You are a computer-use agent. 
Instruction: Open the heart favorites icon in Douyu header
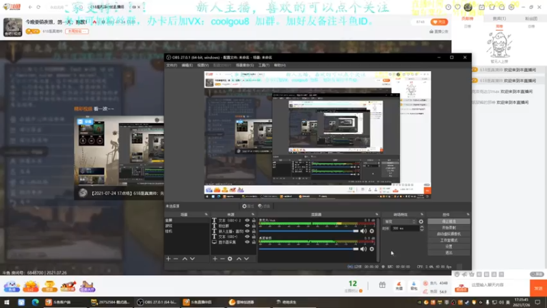coord(457,7)
